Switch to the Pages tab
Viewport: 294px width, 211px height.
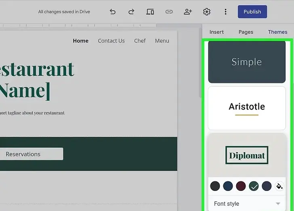pyautogui.click(x=246, y=32)
